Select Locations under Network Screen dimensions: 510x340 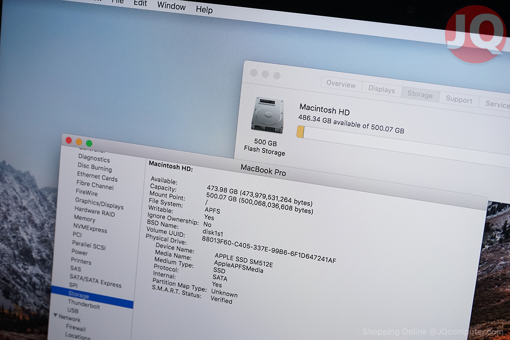pyautogui.click(x=78, y=336)
